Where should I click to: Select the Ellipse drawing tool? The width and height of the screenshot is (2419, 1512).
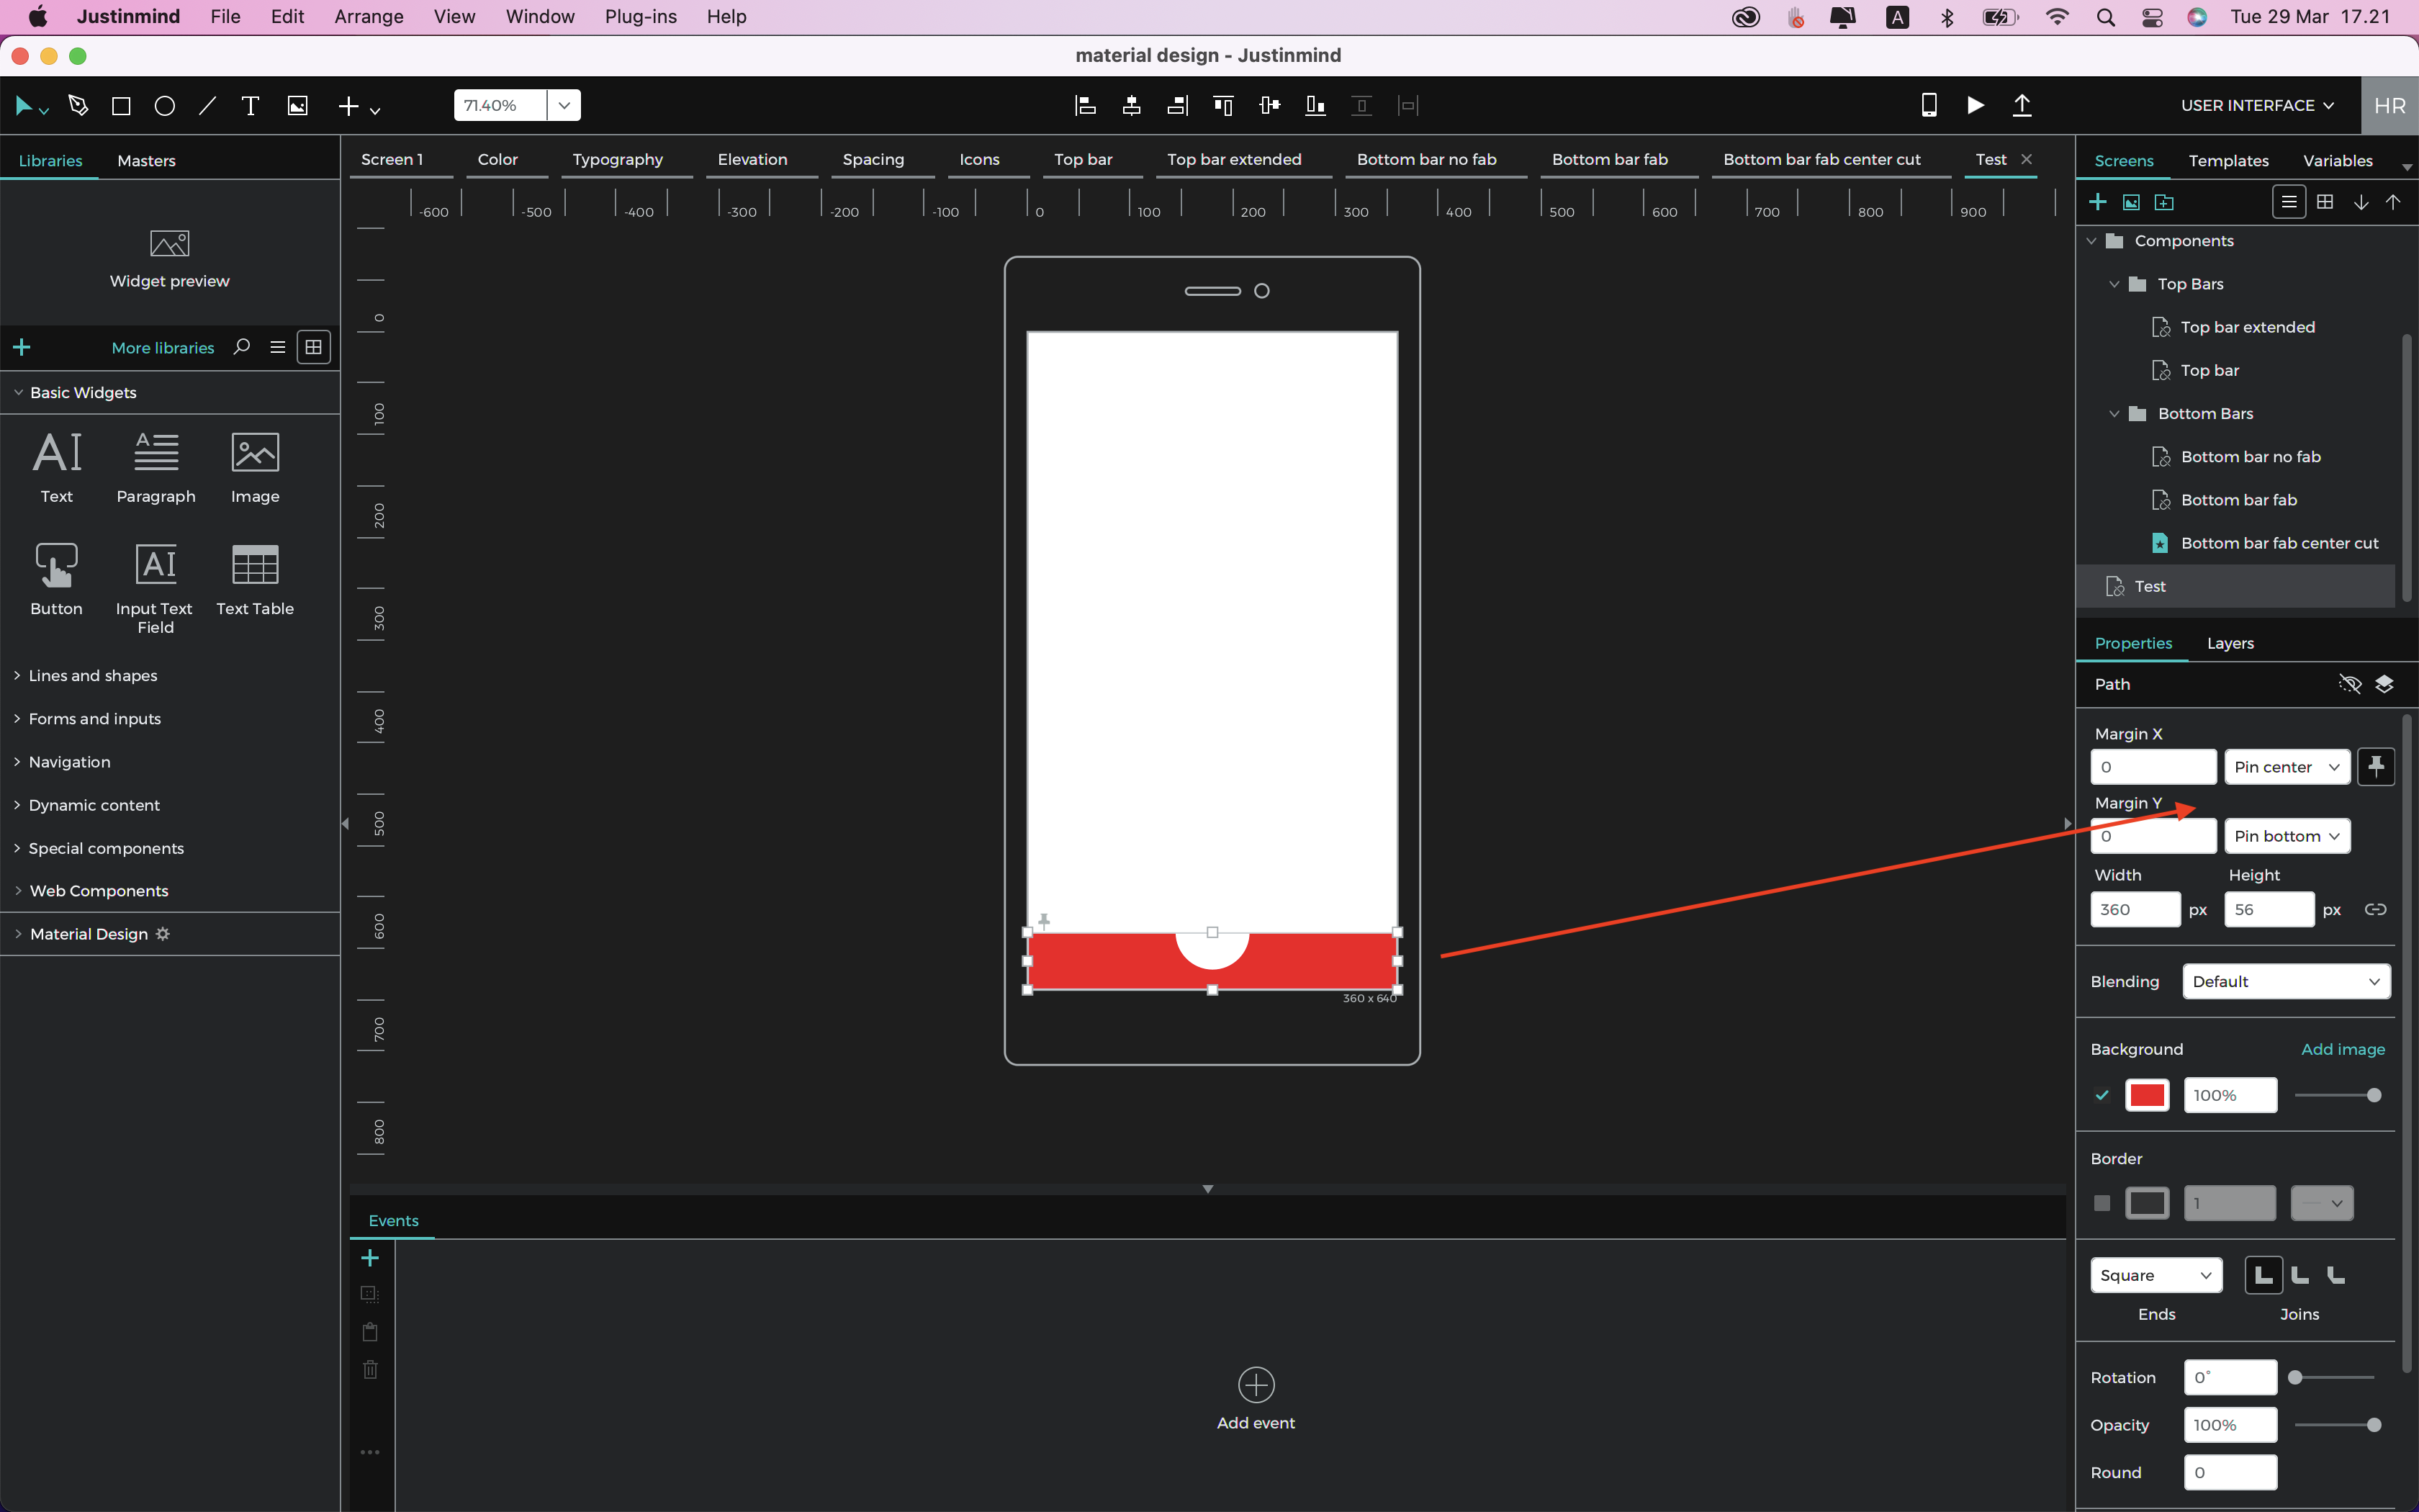coord(165,105)
